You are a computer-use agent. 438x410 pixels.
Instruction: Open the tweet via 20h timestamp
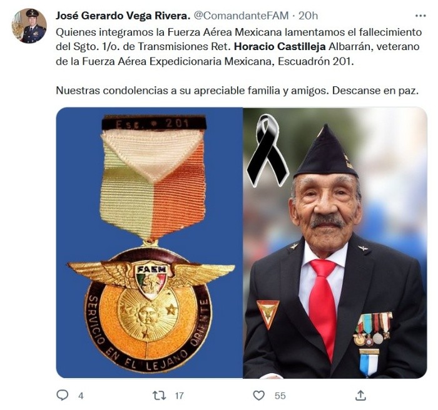(308, 16)
